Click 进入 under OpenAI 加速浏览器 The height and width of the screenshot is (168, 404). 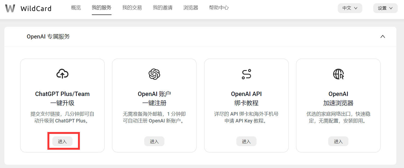338,141
